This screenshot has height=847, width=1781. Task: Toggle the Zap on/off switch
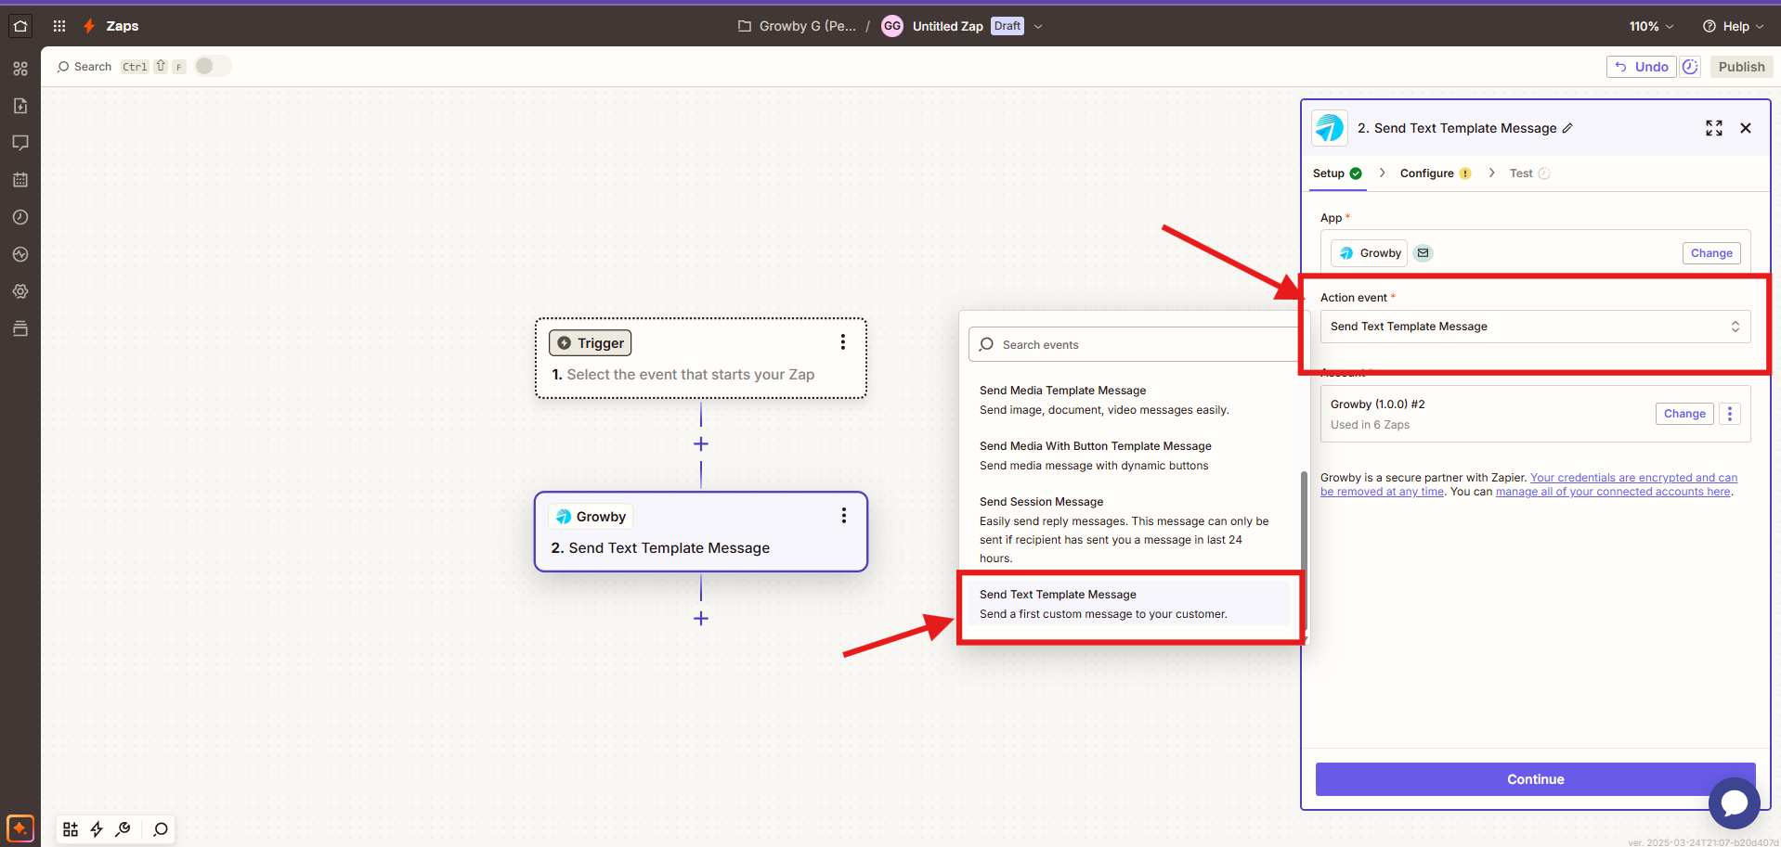pyautogui.click(x=213, y=66)
